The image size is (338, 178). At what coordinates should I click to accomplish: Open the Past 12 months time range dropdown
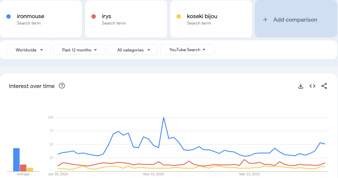(x=79, y=50)
